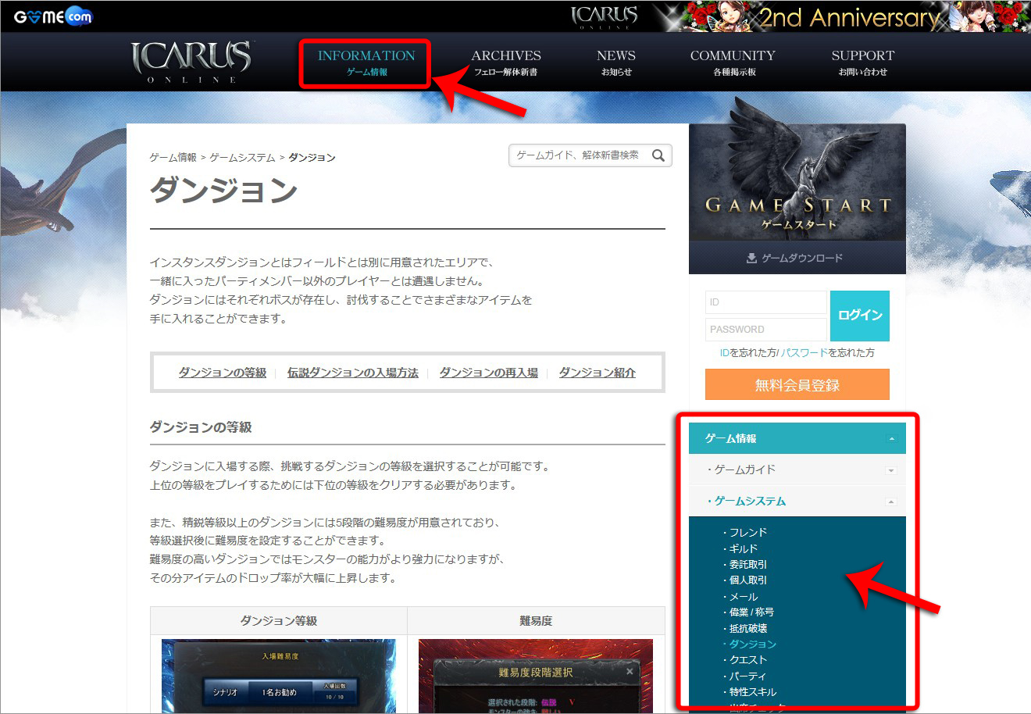Click the GAME START banner
Viewport: 1031px width, 714px height.
(x=797, y=182)
